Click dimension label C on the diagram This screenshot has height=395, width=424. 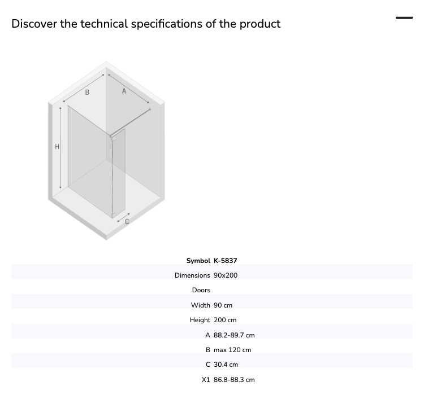(127, 222)
